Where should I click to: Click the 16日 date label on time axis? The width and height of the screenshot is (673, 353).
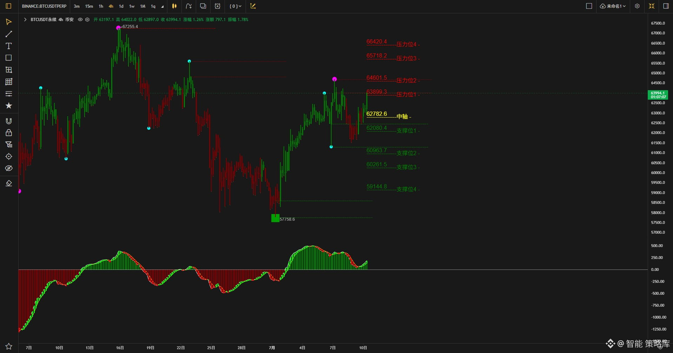tap(120, 348)
